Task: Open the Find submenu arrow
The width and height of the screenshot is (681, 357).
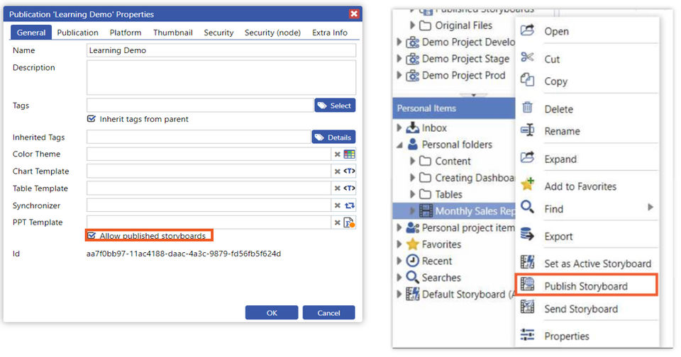Action: (x=650, y=208)
